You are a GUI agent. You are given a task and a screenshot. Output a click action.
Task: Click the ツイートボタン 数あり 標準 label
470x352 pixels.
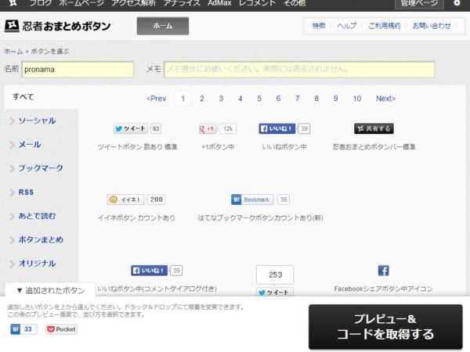[x=137, y=147]
